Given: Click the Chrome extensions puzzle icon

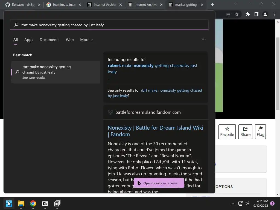Looking at the screenshot, I should (248, 14).
